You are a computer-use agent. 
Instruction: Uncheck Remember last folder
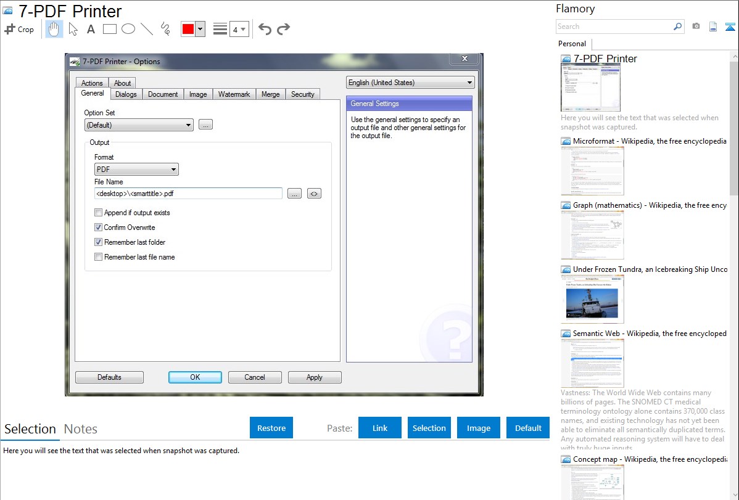(98, 242)
